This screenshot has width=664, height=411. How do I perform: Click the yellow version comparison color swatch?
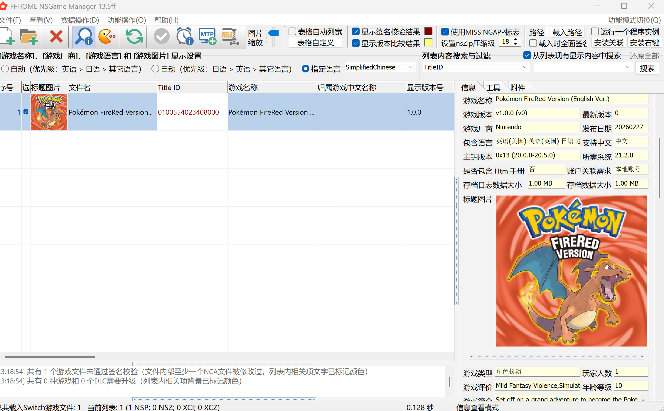click(x=429, y=43)
